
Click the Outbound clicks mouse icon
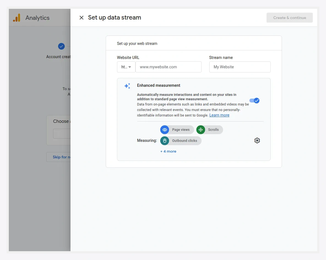pos(165,141)
